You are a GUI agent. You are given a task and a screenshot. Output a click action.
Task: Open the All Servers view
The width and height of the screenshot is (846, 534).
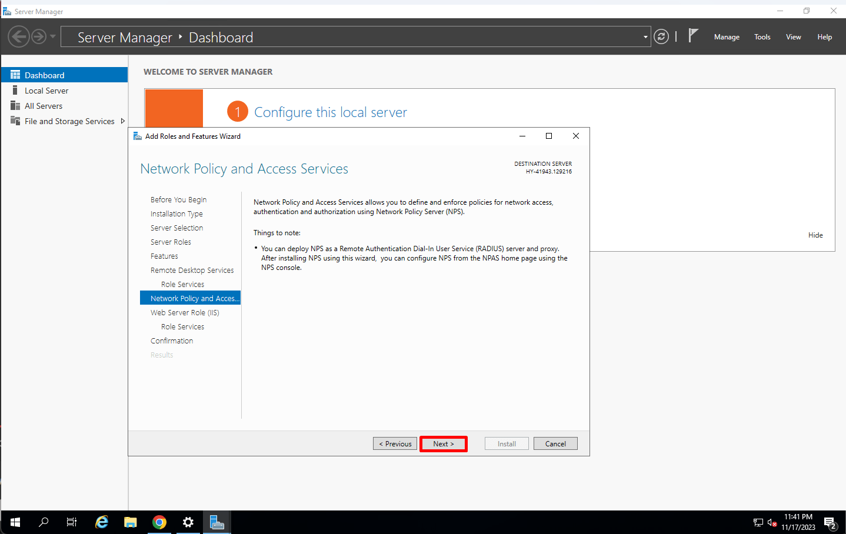click(44, 106)
